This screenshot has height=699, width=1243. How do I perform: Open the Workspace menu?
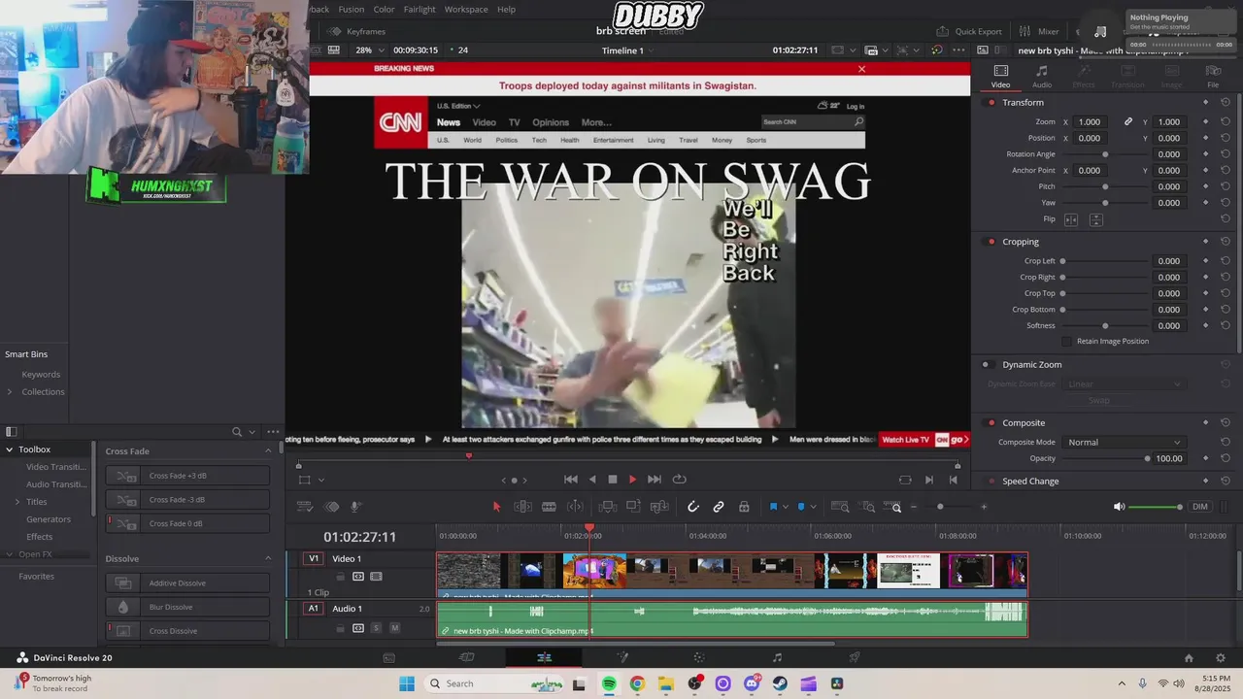click(x=466, y=10)
